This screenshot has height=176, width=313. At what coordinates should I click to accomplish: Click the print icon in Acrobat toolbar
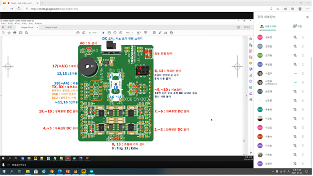[x=15, y=33]
